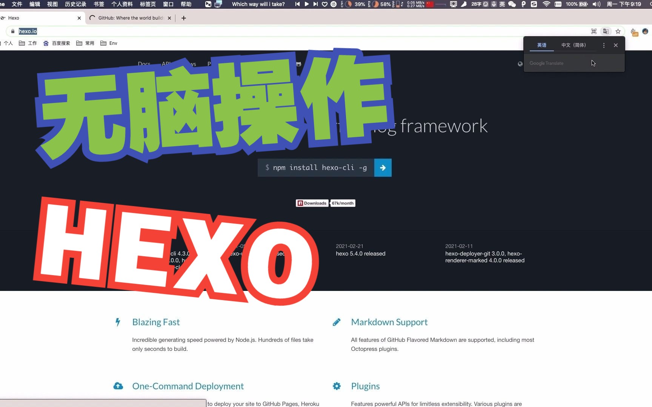The image size is (652, 407).
Task: Open the 帮助 menu
Action: coord(186,4)
